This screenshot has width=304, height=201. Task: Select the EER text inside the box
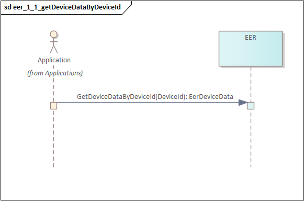coord(251,38)
